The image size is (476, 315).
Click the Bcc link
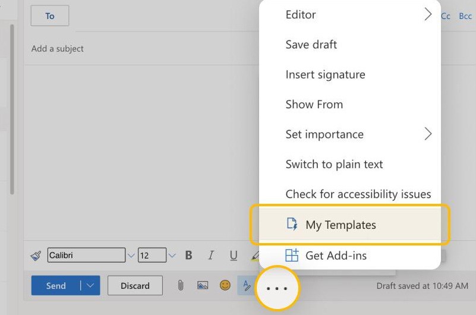coord(465,16)
